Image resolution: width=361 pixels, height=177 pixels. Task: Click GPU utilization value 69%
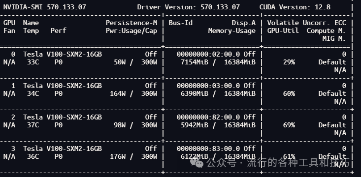coord(289,125)
